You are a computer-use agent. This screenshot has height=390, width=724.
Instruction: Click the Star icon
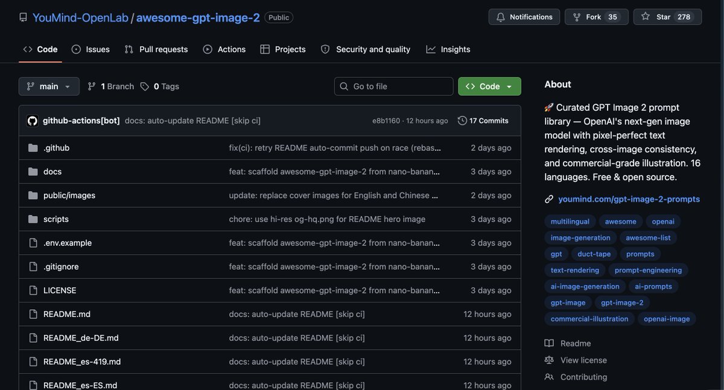(646, 16)
